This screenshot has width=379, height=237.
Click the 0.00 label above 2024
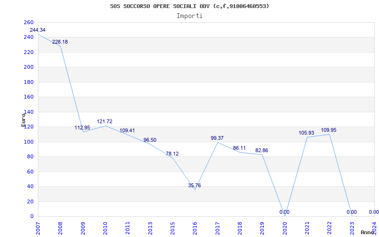pyautogui.click(x=374, y=212)
